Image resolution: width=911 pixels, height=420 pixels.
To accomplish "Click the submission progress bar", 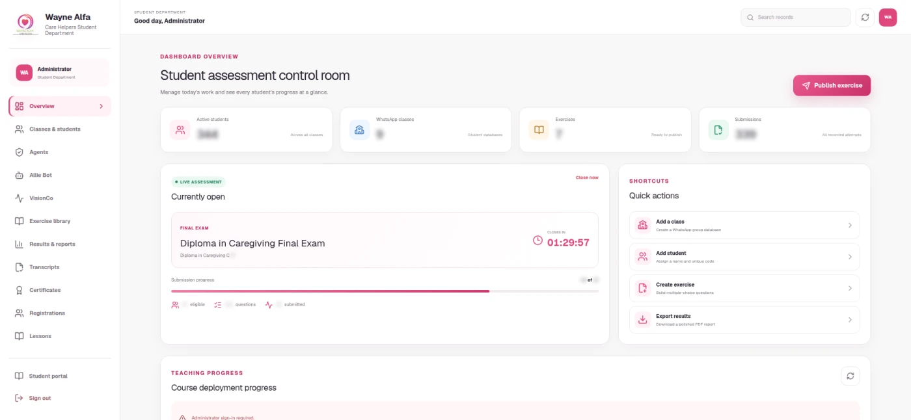I will 385,291.
